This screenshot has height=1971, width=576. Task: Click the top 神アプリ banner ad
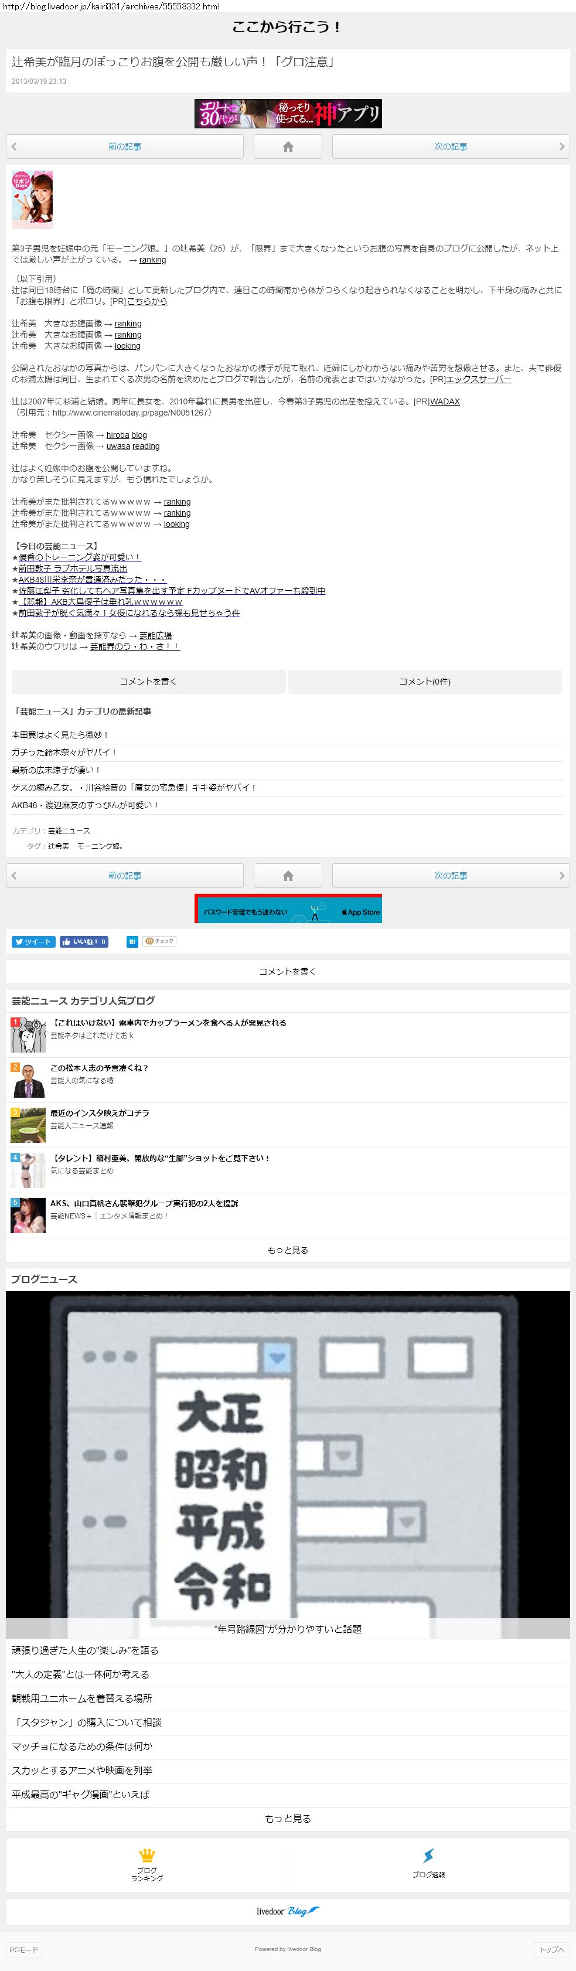pos(288,113)
